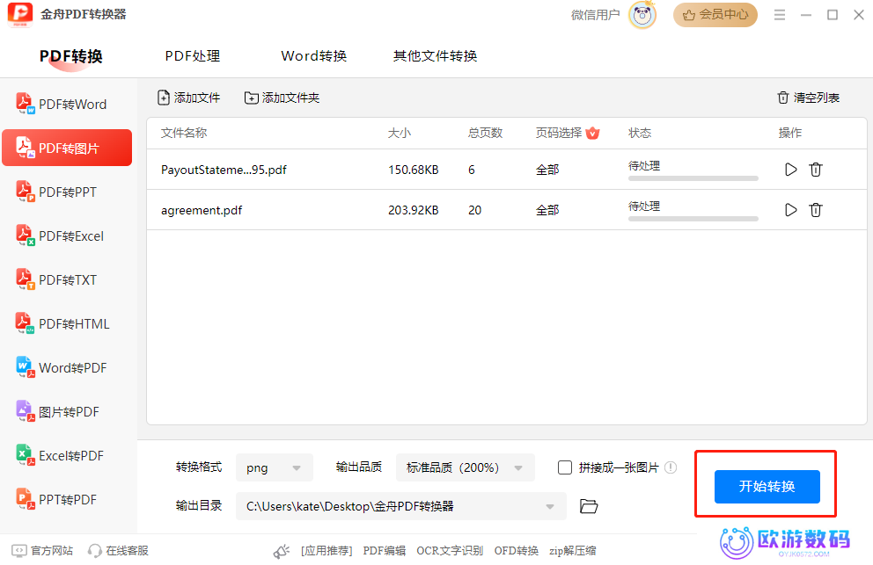
Task: Open recommended app OFD转换
Action: [516, 551]
